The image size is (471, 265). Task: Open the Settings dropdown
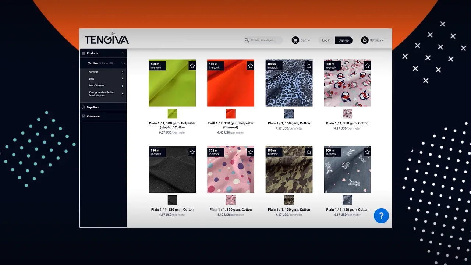pyautogui.click(x=377, y=40)
